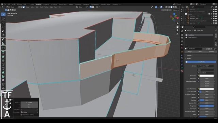Open Orientation Global dropdown in operator panel

[x=29, y=112]
